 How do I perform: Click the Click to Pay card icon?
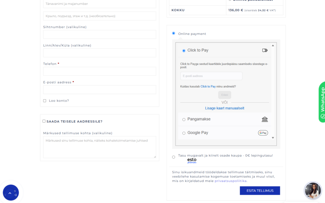click(265, 50)
